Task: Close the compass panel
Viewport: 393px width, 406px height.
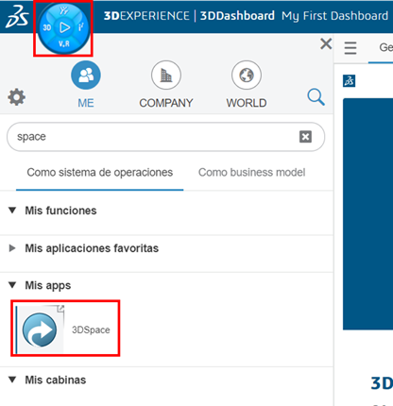Action: (x=326, y=43)
